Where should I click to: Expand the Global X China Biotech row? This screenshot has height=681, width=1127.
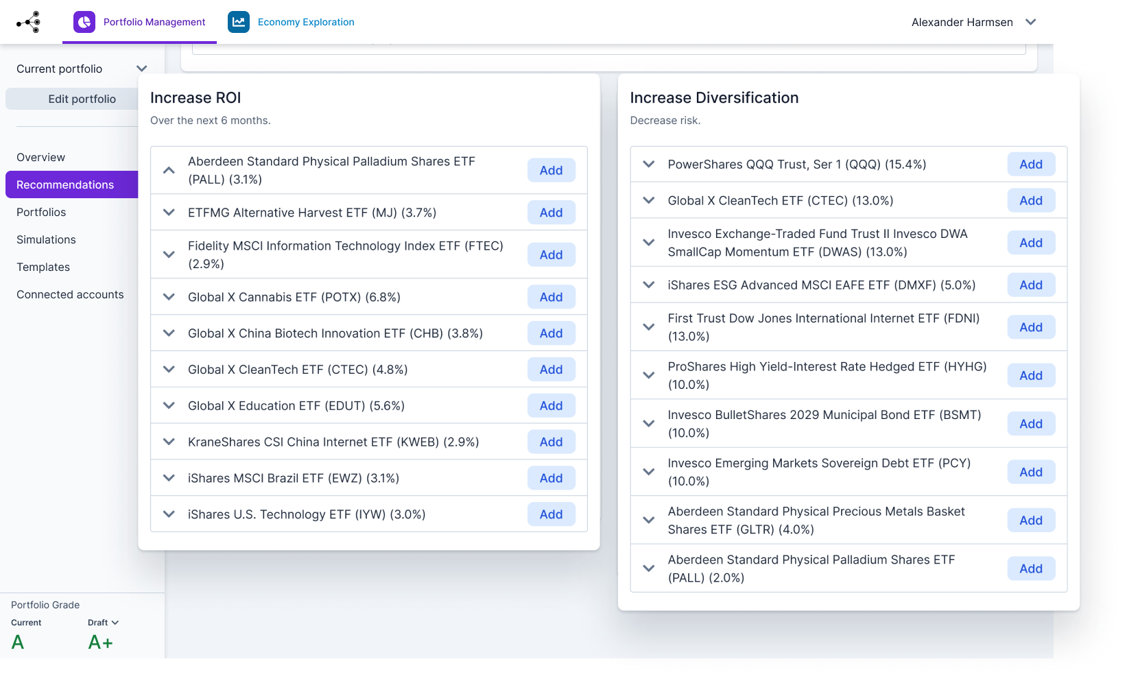169,333
